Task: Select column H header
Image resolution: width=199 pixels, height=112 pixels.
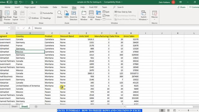Action: (131, 33)
